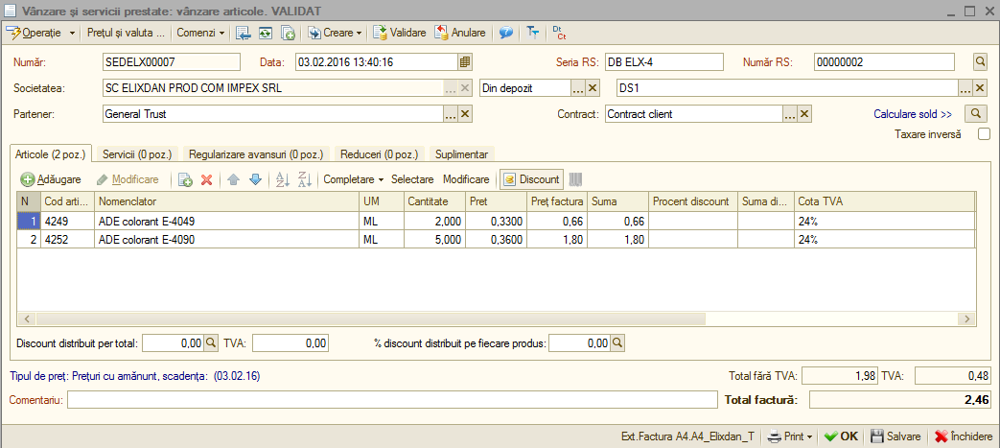Image resolution: width=1000 pixels, height=448 pixels.
Task: Click the Validare button
Action: pyautogui.click(x=399, y=32)
